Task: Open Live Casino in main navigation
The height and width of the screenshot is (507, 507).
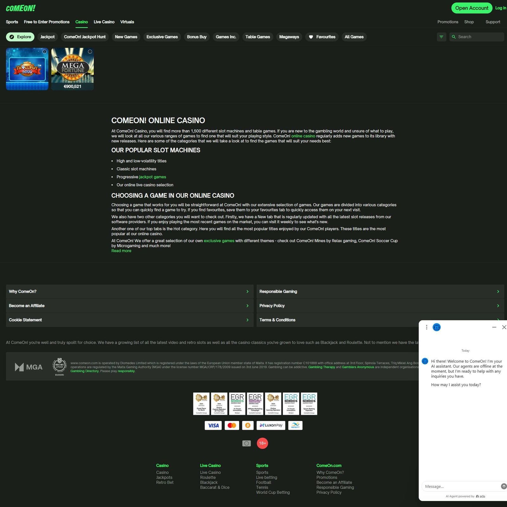Action: tap(104, 22)
